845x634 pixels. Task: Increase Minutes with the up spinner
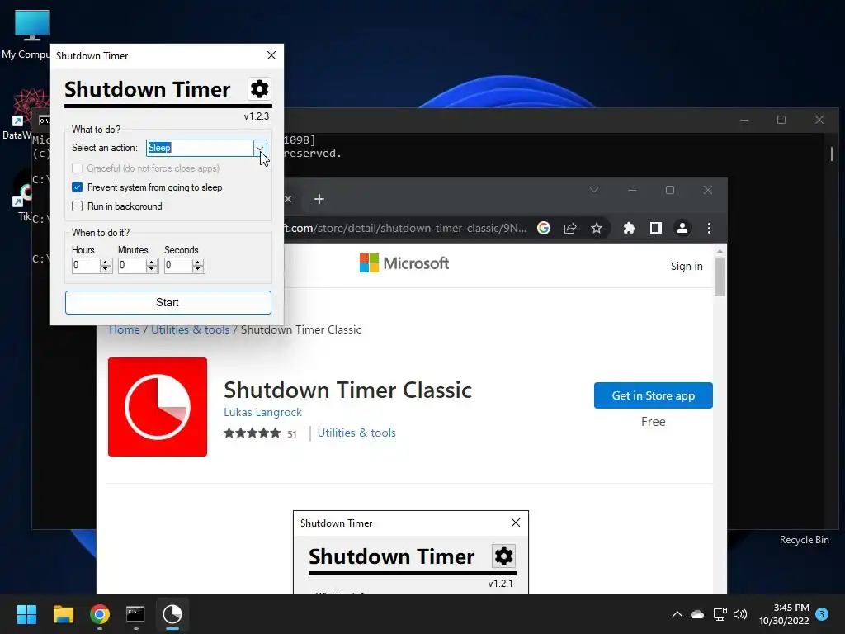[152, 262]
